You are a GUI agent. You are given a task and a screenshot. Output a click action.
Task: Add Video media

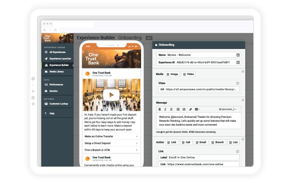click(x=188, y=74)
